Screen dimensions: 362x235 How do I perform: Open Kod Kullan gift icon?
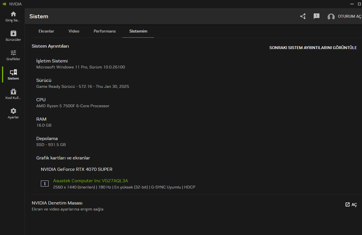13,92
